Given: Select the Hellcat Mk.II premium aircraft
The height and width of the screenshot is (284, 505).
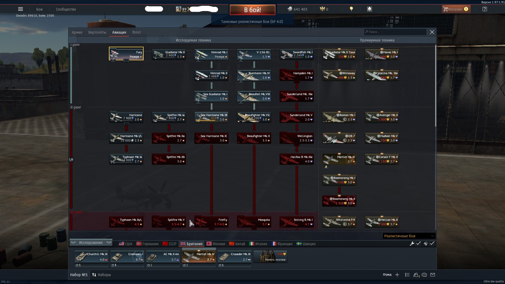Looking at the screenshot, I should click(x=382, y=222).
